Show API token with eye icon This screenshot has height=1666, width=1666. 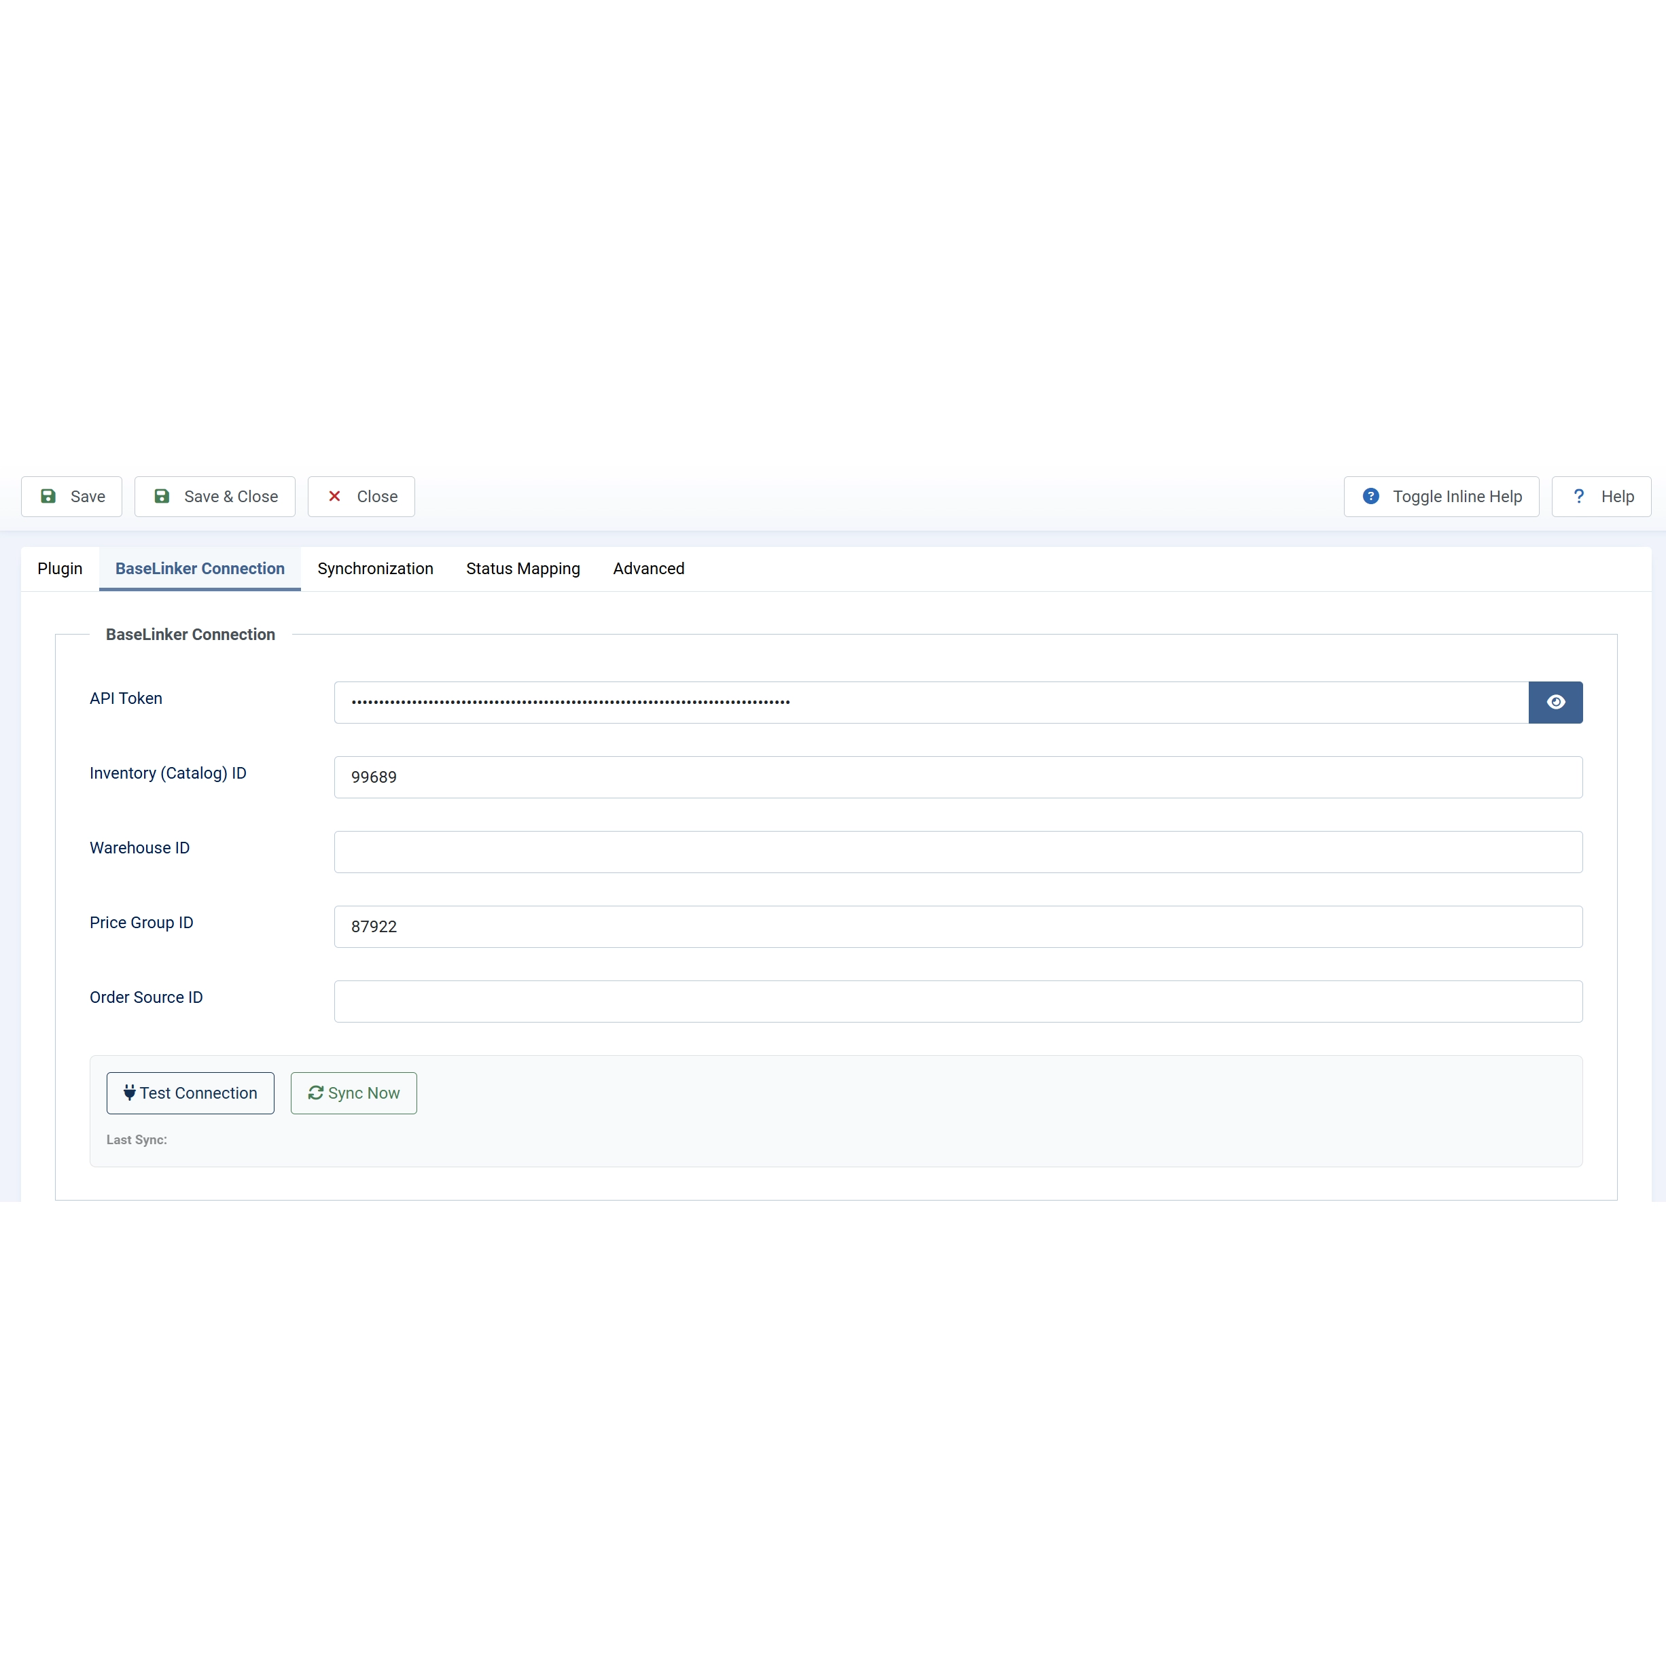pyautogui.click(x=1556, y=702)
